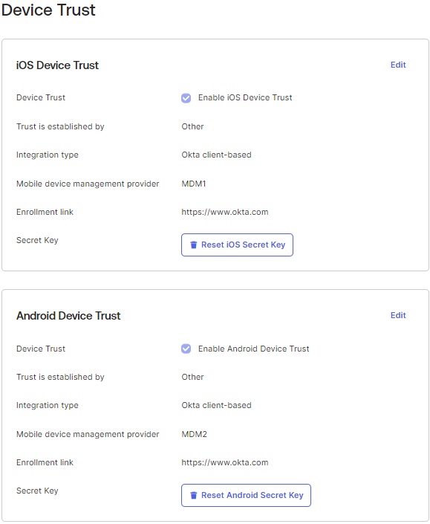Viewport: 430px width, 524px height.
Task: Select the MDM1 provider value
Action: pos(194,184)
